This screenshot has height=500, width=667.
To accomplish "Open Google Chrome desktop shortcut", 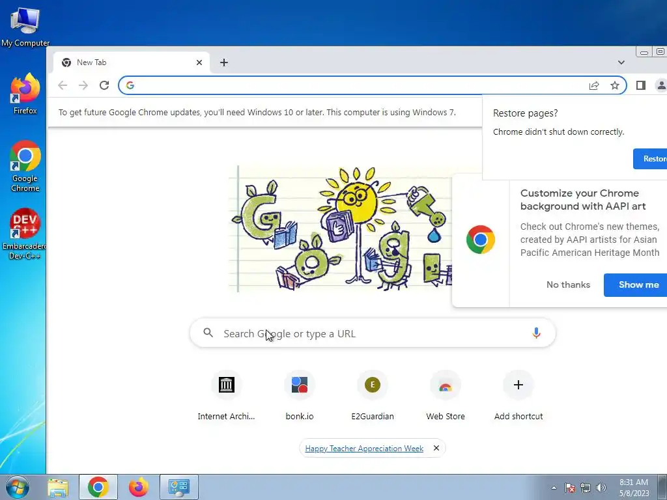I will pyautogui.click(x=25, y=166).
